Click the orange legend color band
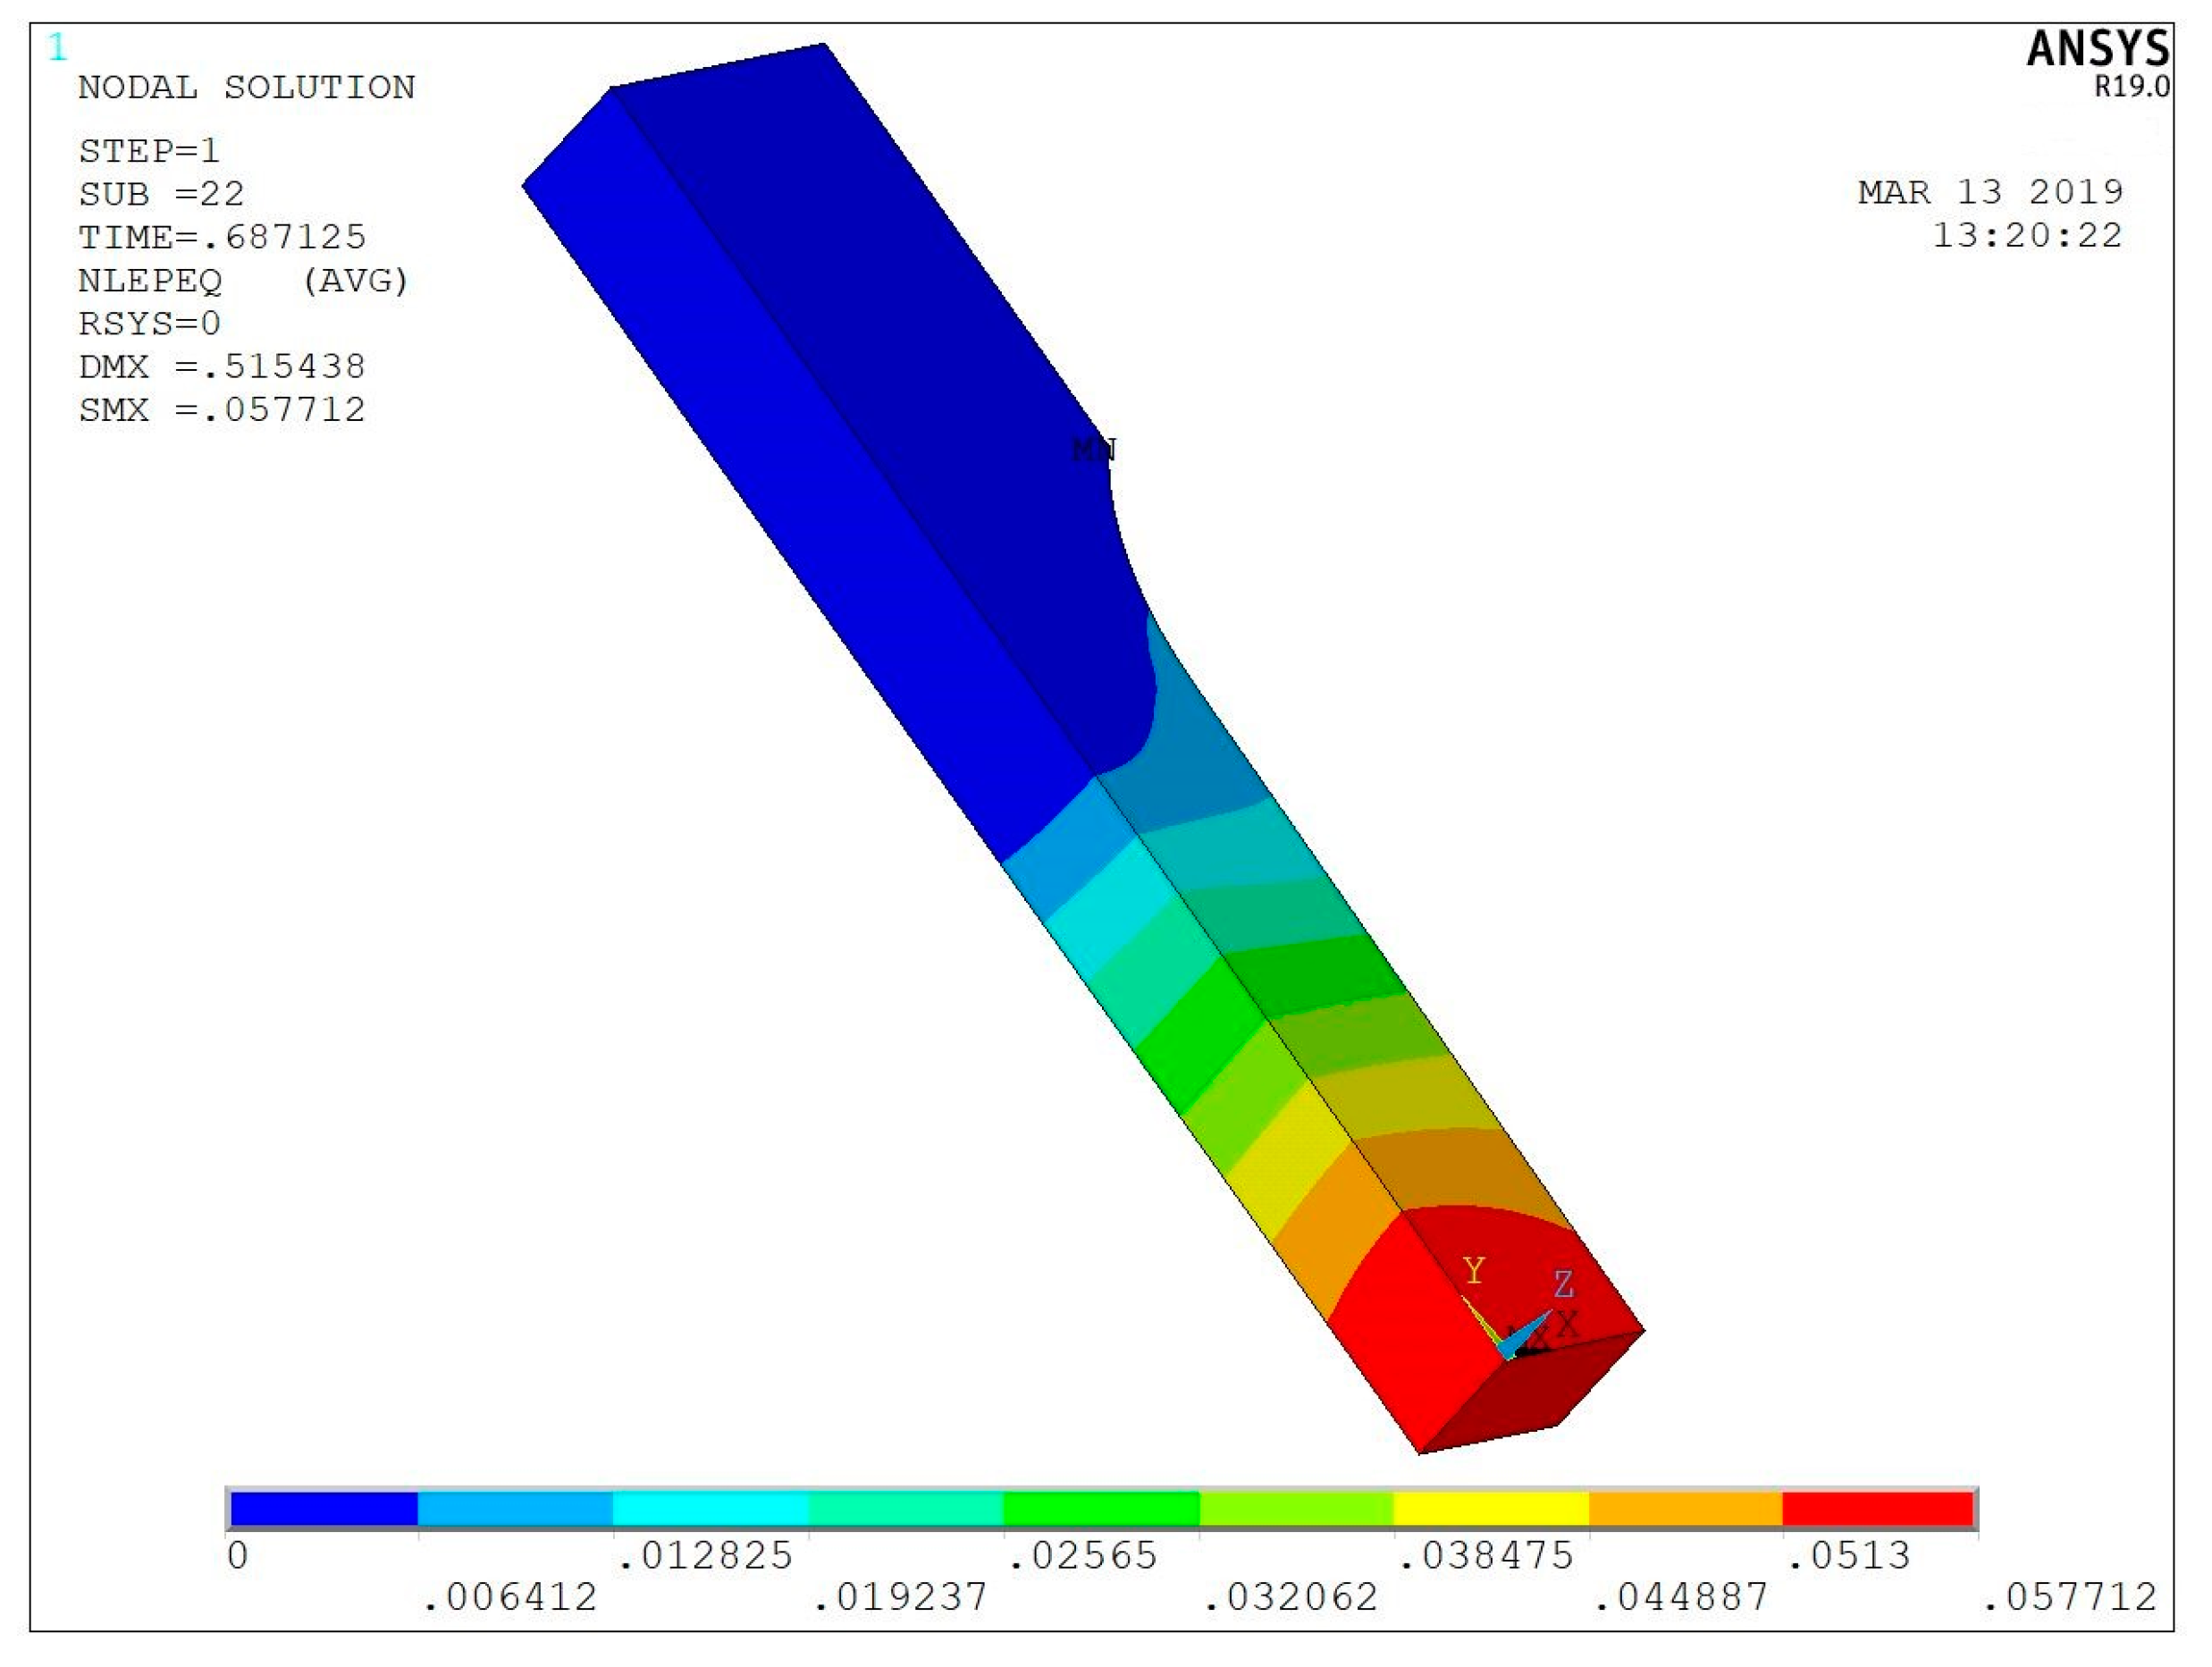 point(1685,1509)
